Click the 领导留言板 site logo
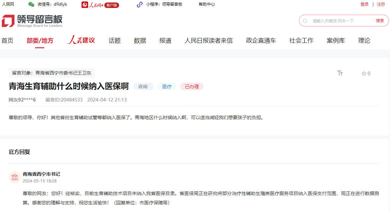 click(32, 20)
